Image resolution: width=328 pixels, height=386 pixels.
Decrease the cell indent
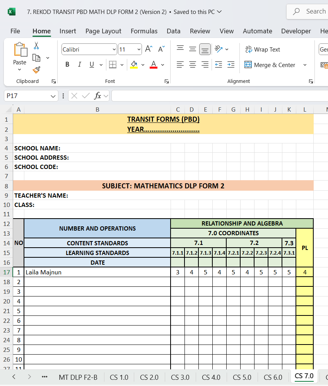[219, 65]
